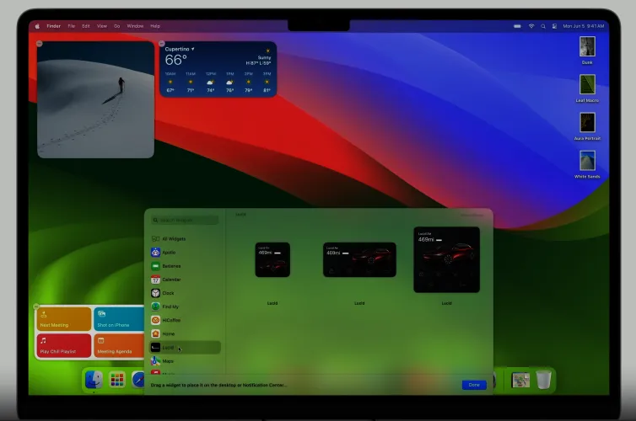The image size is (636, 421).
Task: Add the large Lucid widget
Action: pos(446,259)
